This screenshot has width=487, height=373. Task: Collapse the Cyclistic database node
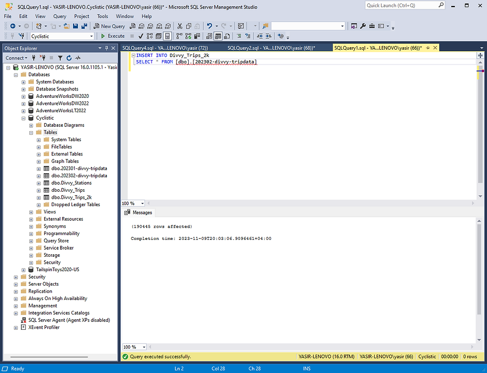pos(23,118)
